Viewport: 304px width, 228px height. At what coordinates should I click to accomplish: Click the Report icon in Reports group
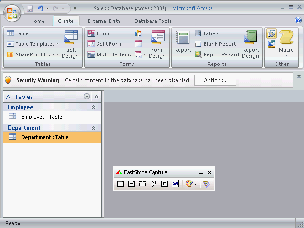pos(183,43)
